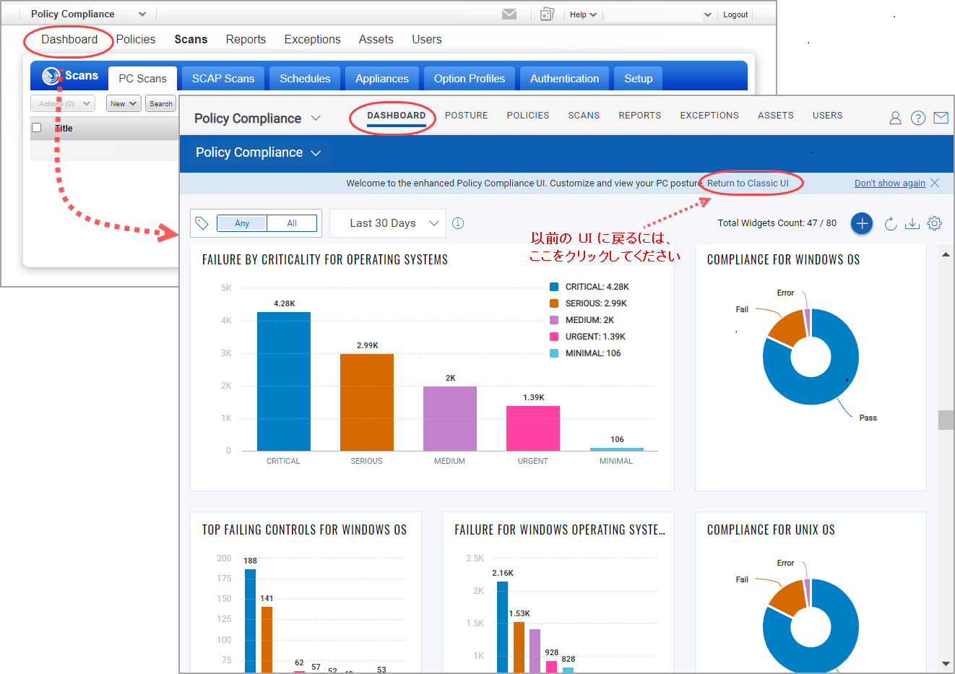Click SERIOUS orange legend swatch
The height and width of the screenshot is (674, 955).
(x=554, y=303)
